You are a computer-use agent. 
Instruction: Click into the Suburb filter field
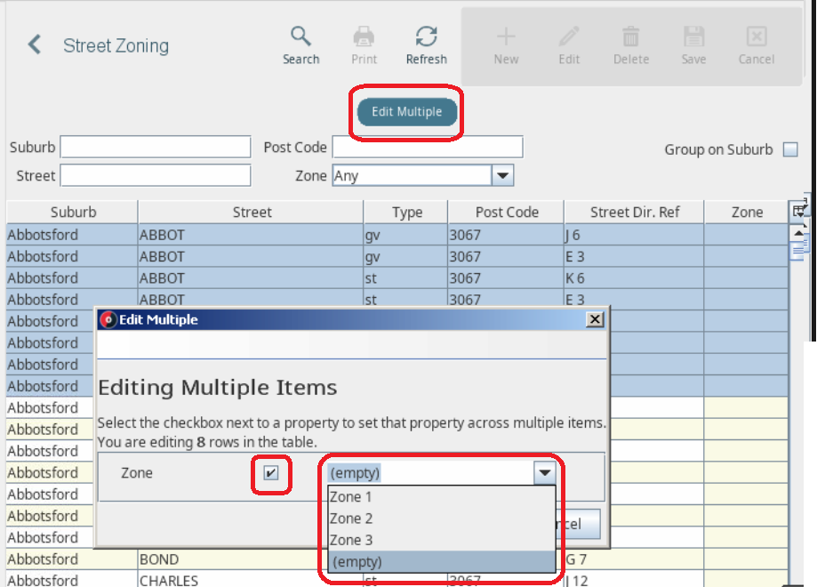[x=156, y=147]
